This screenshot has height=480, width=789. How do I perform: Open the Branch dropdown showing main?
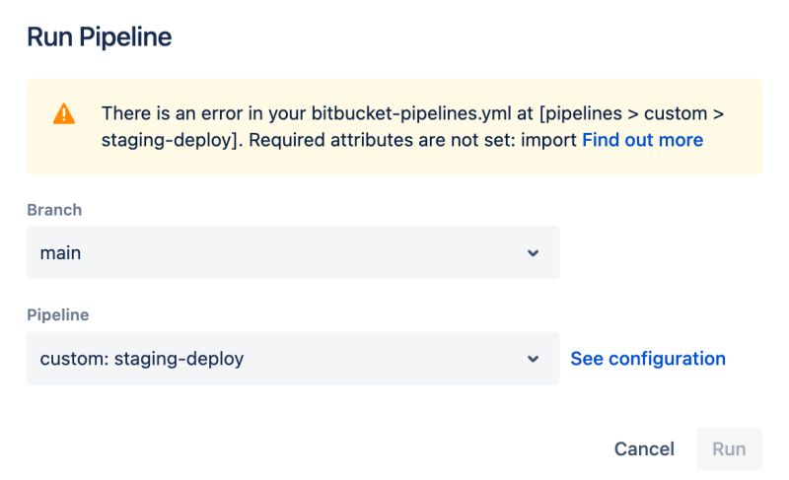click(x=292, y=252)
